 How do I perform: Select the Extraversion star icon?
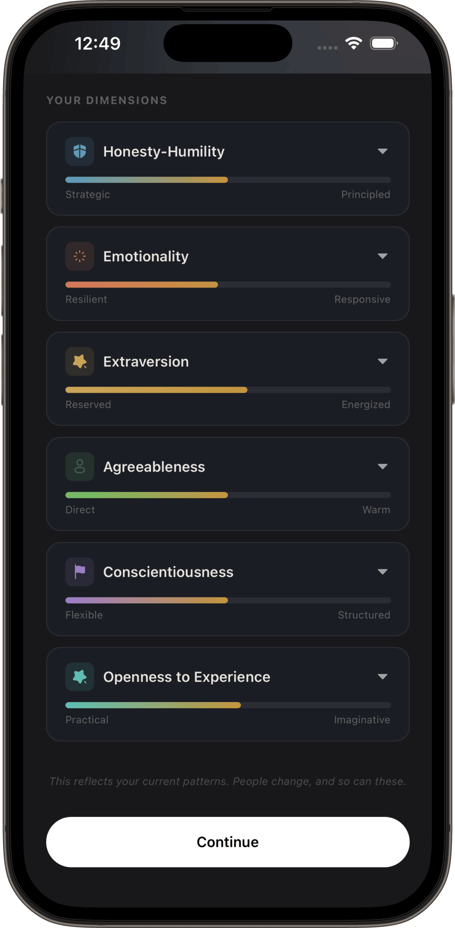80,361
